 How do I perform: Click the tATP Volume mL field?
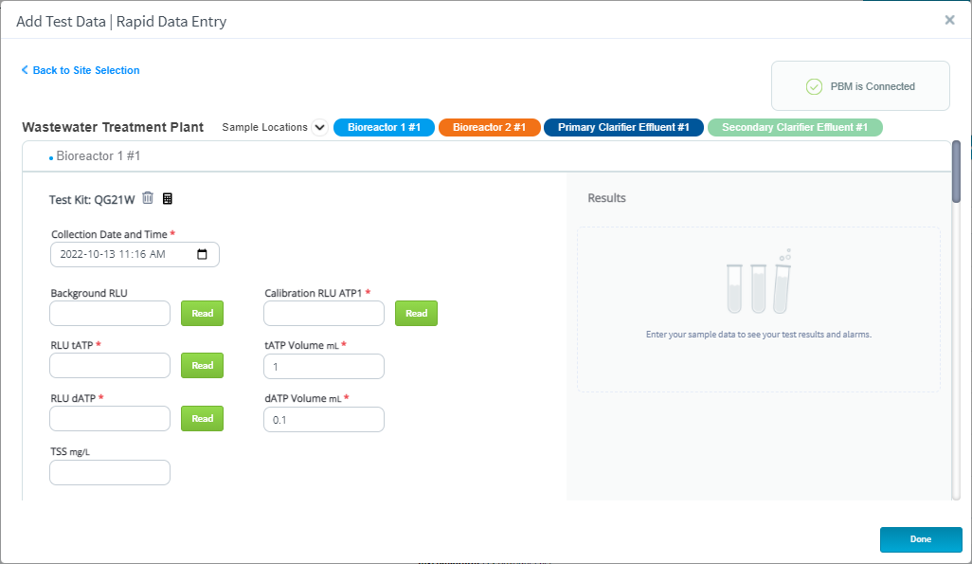324,367
